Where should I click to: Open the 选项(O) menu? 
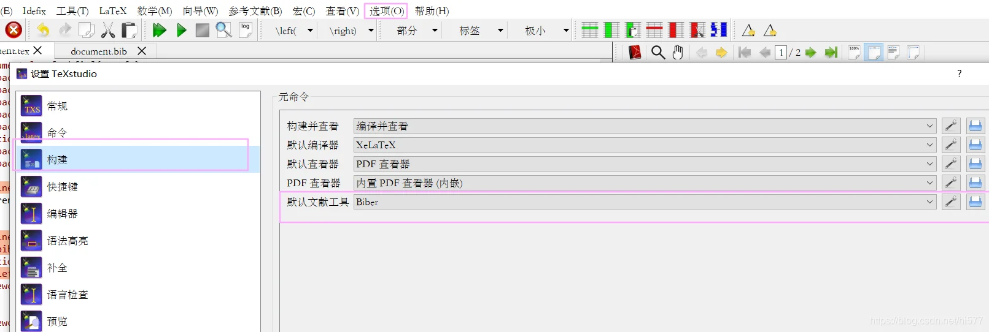386,11
